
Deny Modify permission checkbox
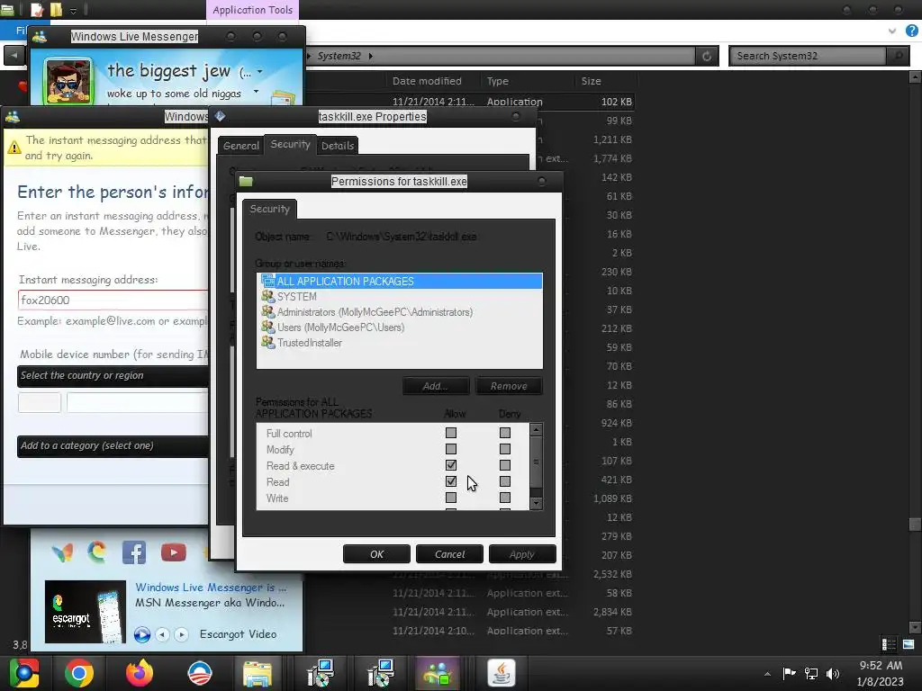(505, 449)
